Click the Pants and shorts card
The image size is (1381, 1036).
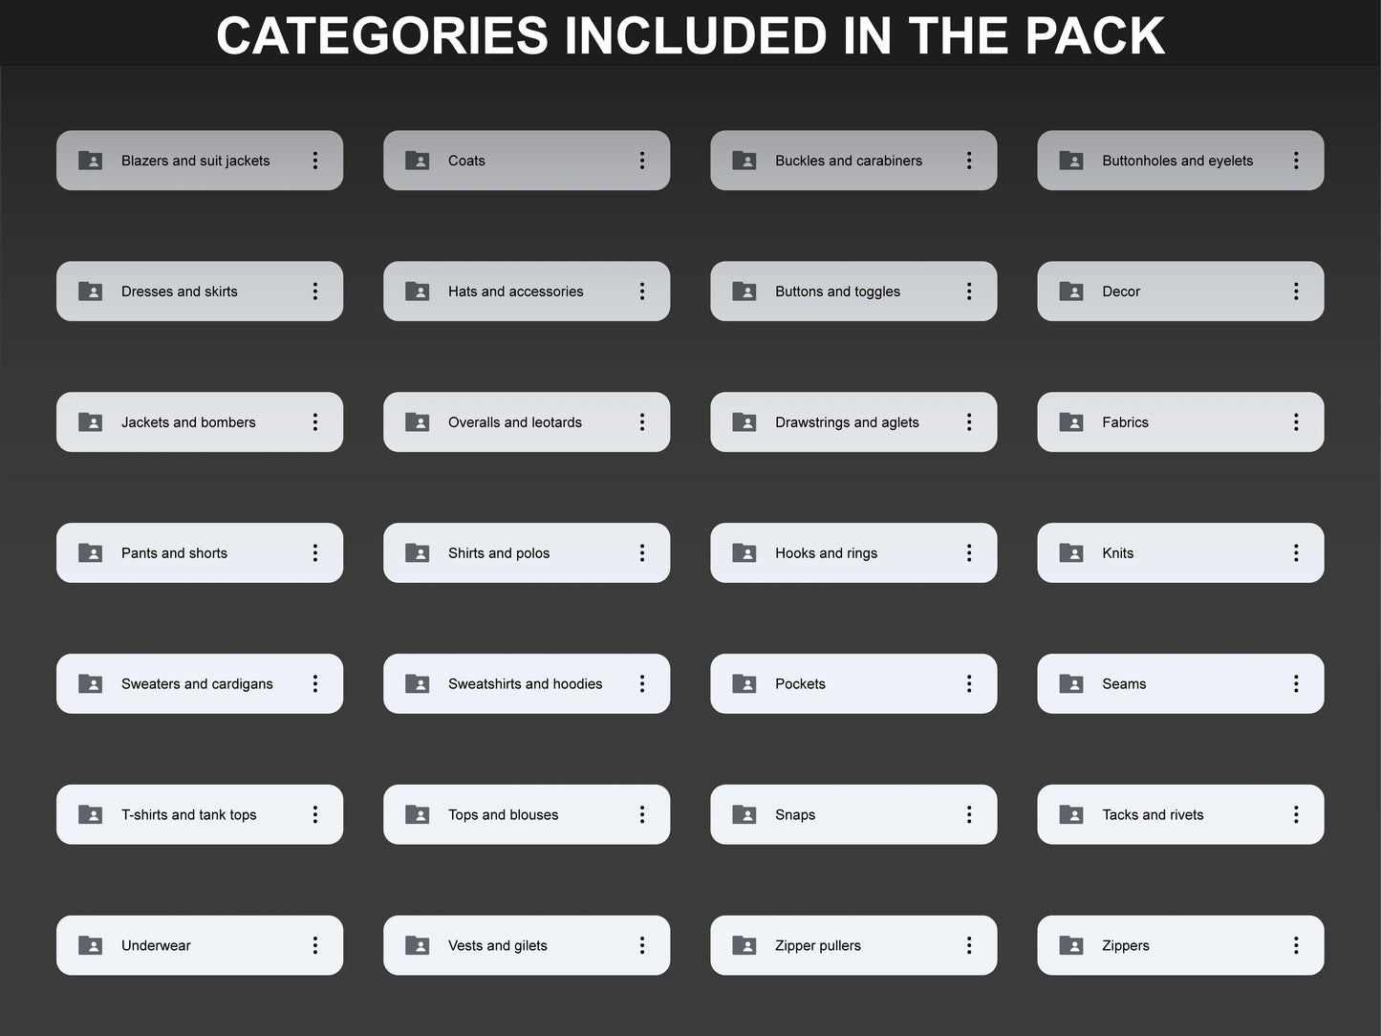tap(200, 552)
